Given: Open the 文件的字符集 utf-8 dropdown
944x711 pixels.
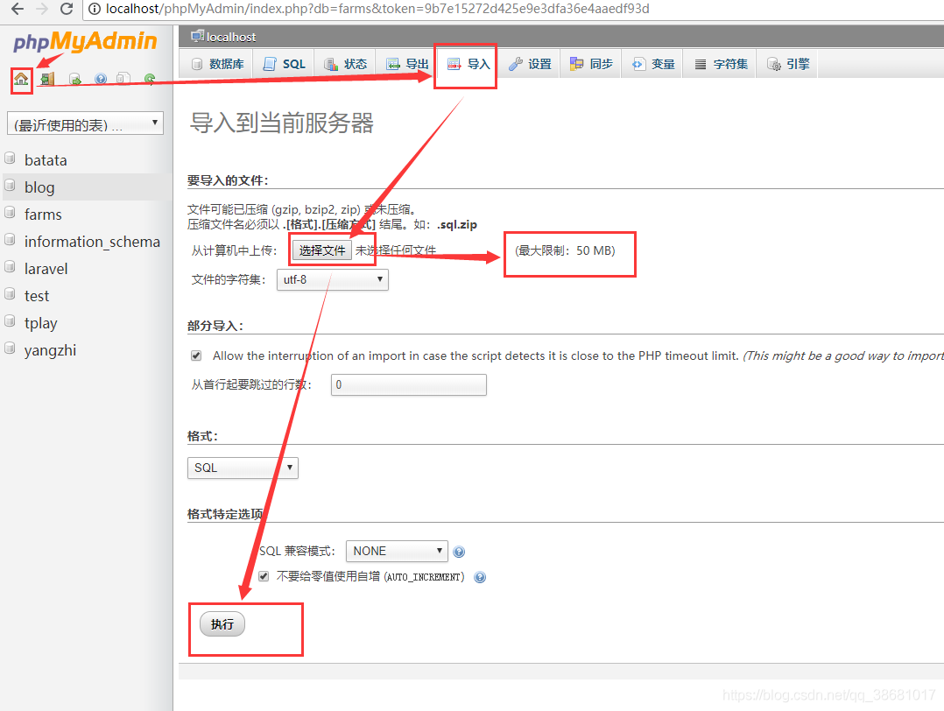Looking at the screenshot, I should coord(333,280).
